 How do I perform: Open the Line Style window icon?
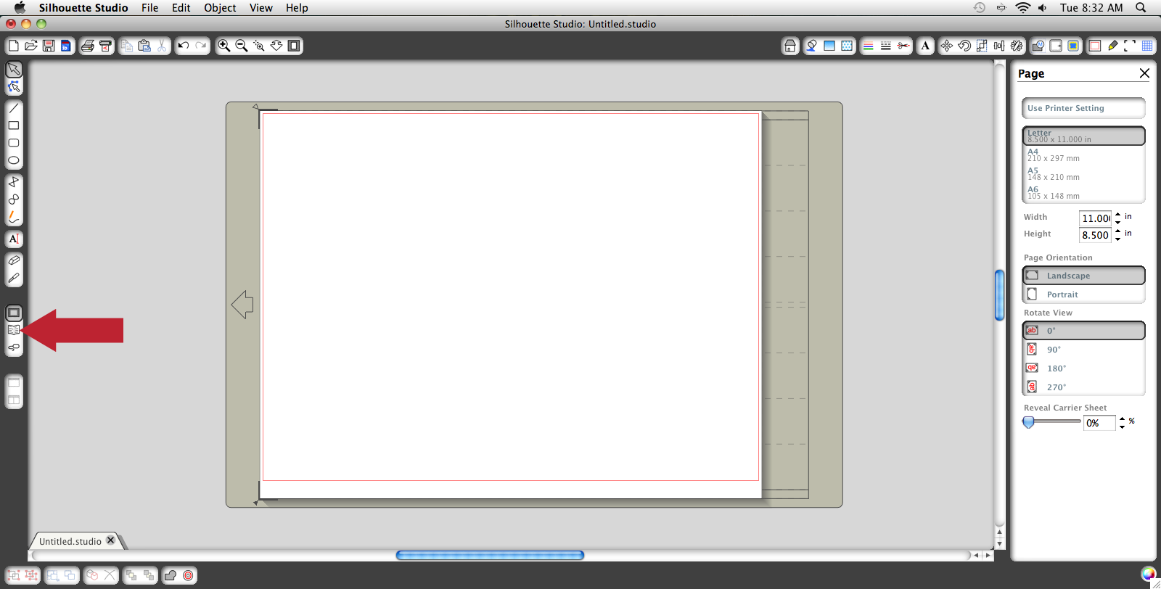tap(886, 46)
